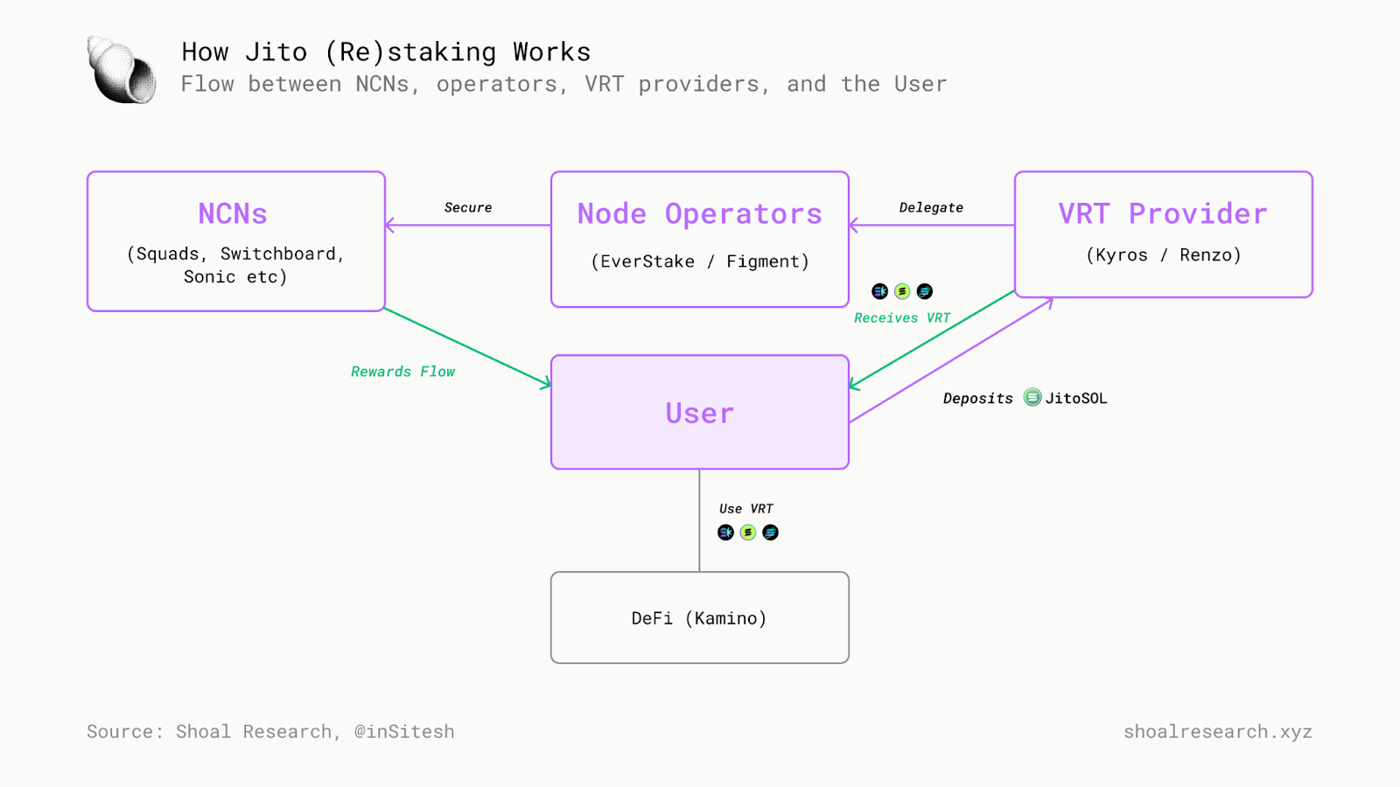
Task: Select the NCNs box
Action: coord(236,241)
